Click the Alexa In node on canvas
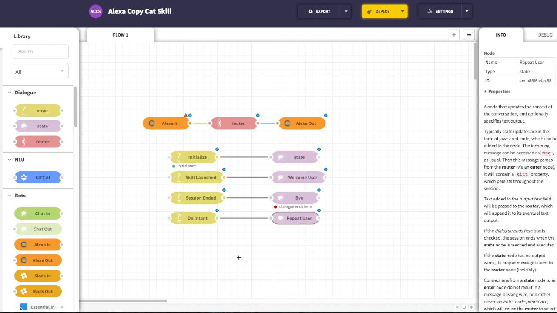 point(166,123)
